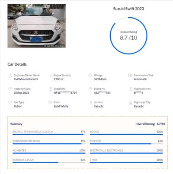Viewport: 173px width, 174px height.
Task: Click the Exterior & Body 63% progress bar
Action: click(49, 162)
